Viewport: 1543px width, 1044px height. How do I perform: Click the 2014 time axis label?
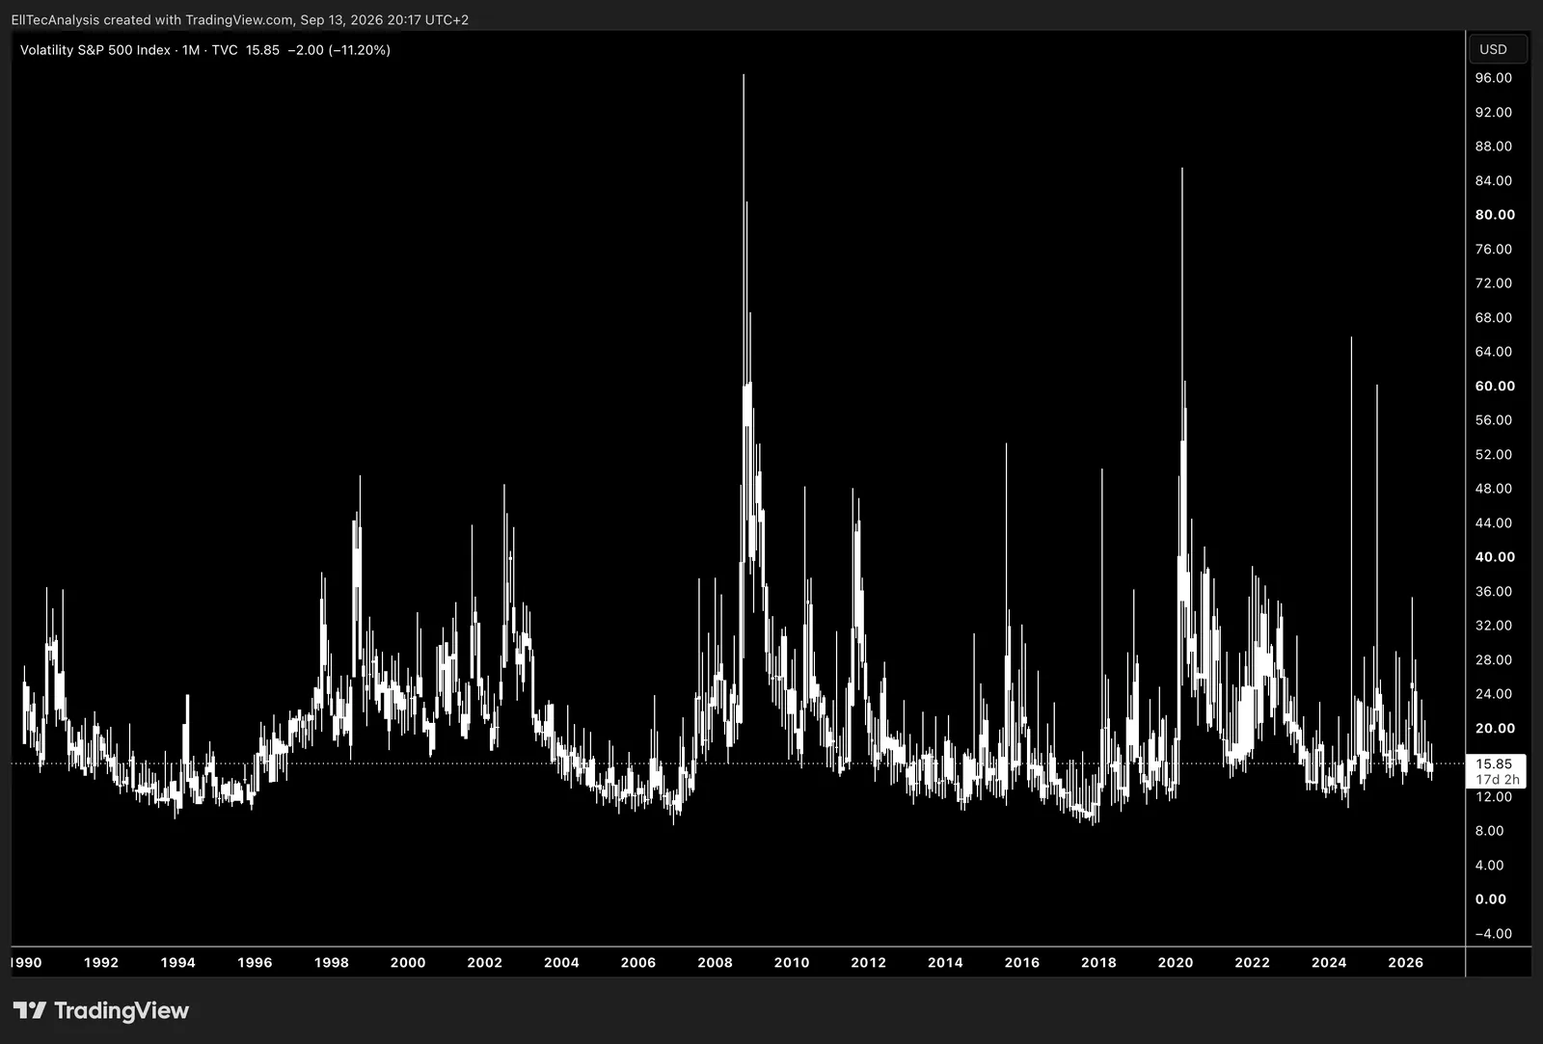945,962
